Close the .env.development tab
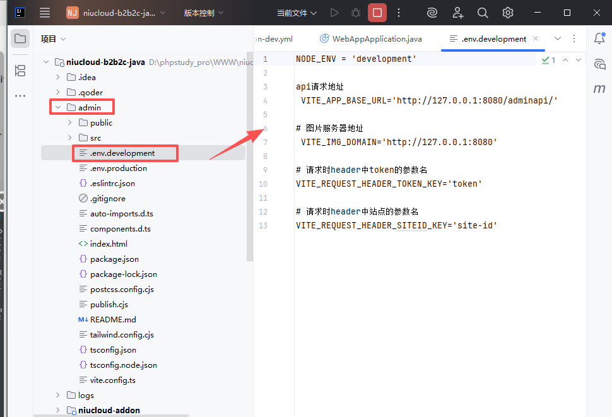The height and width of the screenshot is (417, 612). click(536, 38)
